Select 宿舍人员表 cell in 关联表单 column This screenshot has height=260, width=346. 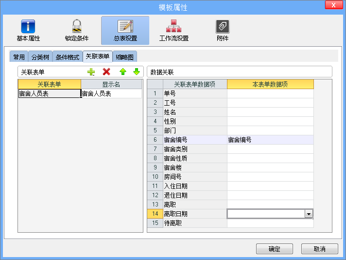click(x=50, y=93)
